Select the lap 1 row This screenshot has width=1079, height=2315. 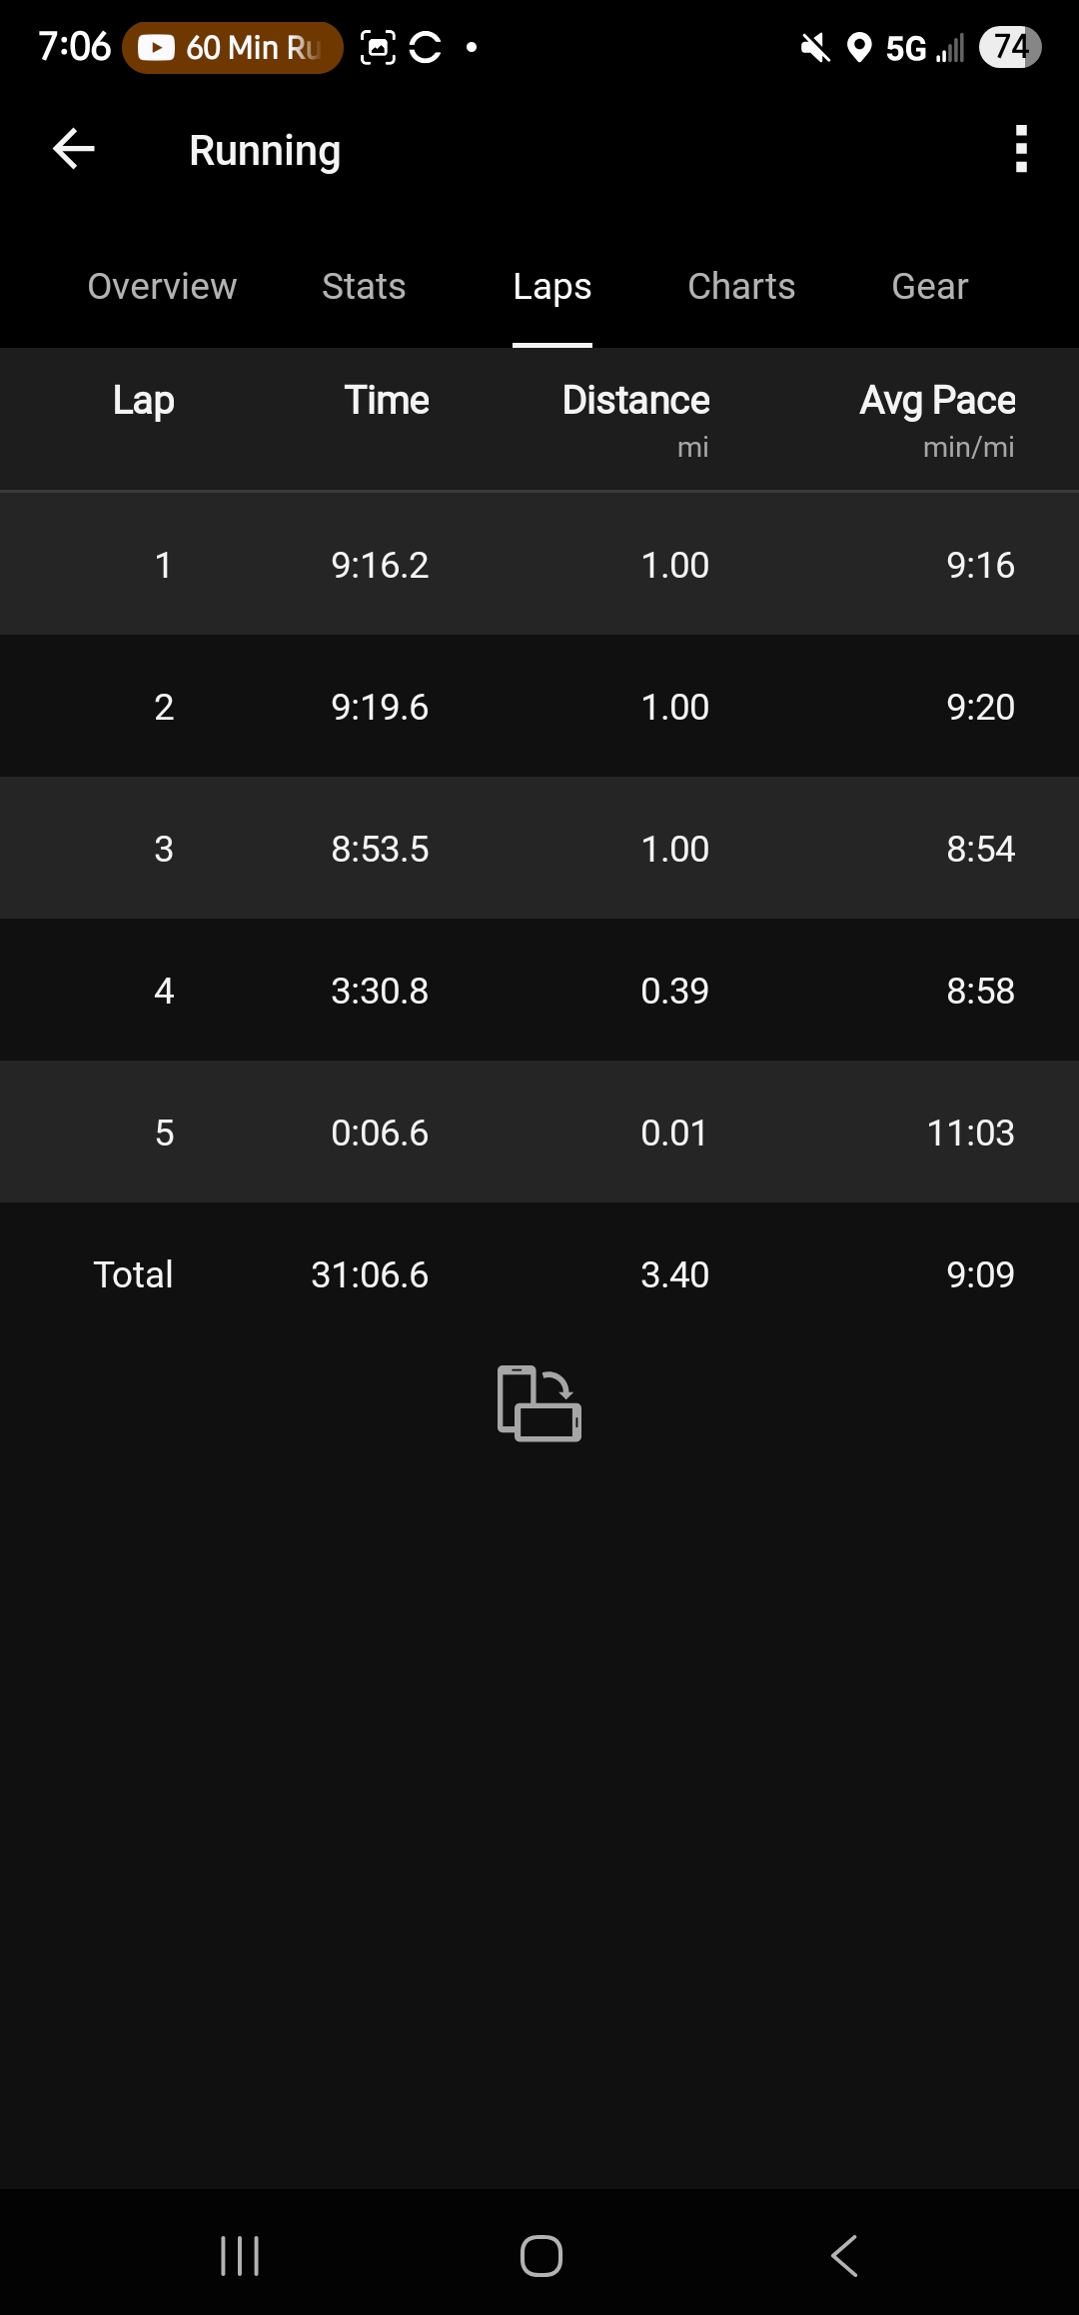pyautogui.click(x=539, y=565)
